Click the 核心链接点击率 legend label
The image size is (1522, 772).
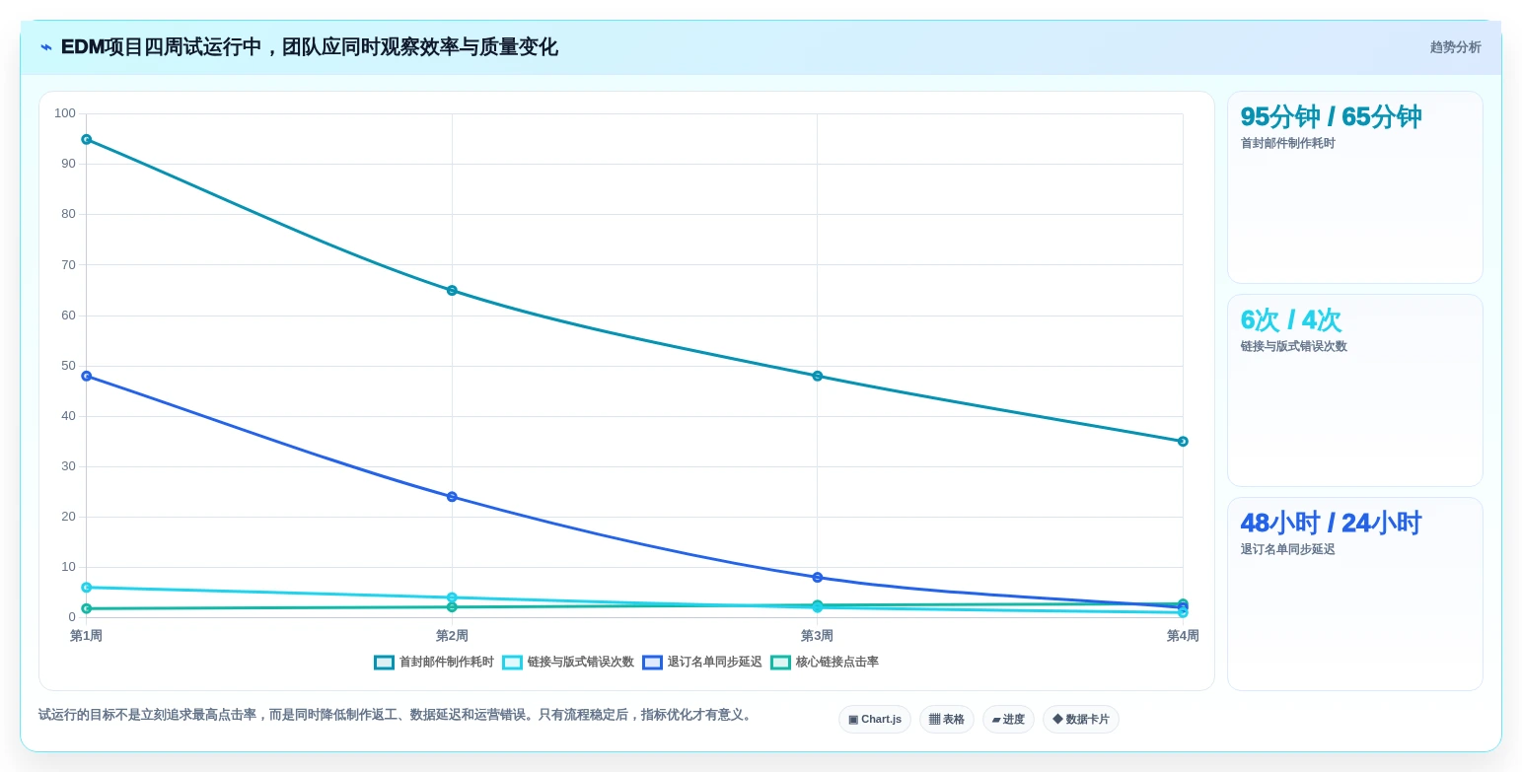836,663
